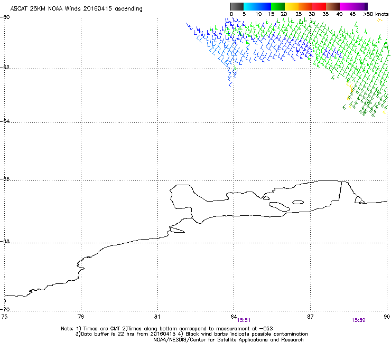391x343 pixels.
Task: Click the narrow triangular island outline near 81E
Action: pyautogui.click(x=177, y=230)
